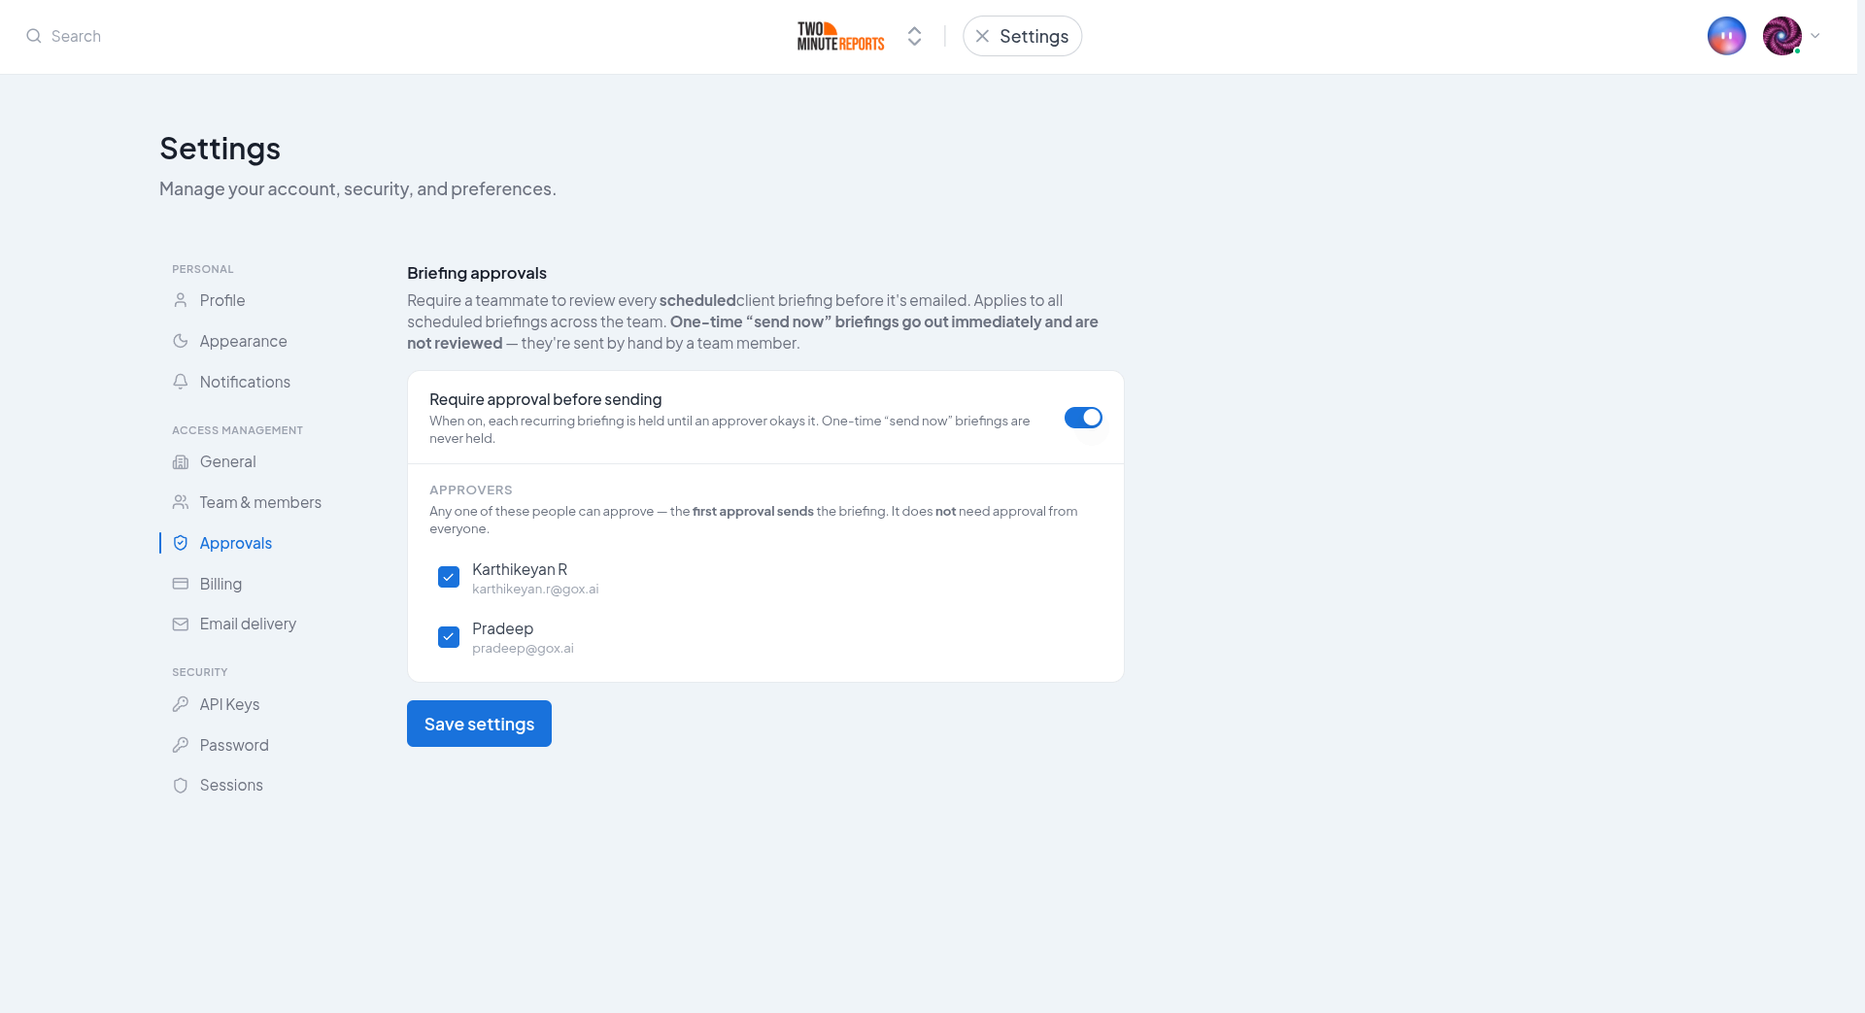This screenshot has width=1865, height=1013.
Task: Toggle Require approval before sending switch
Action: [x=1083, y=418]
